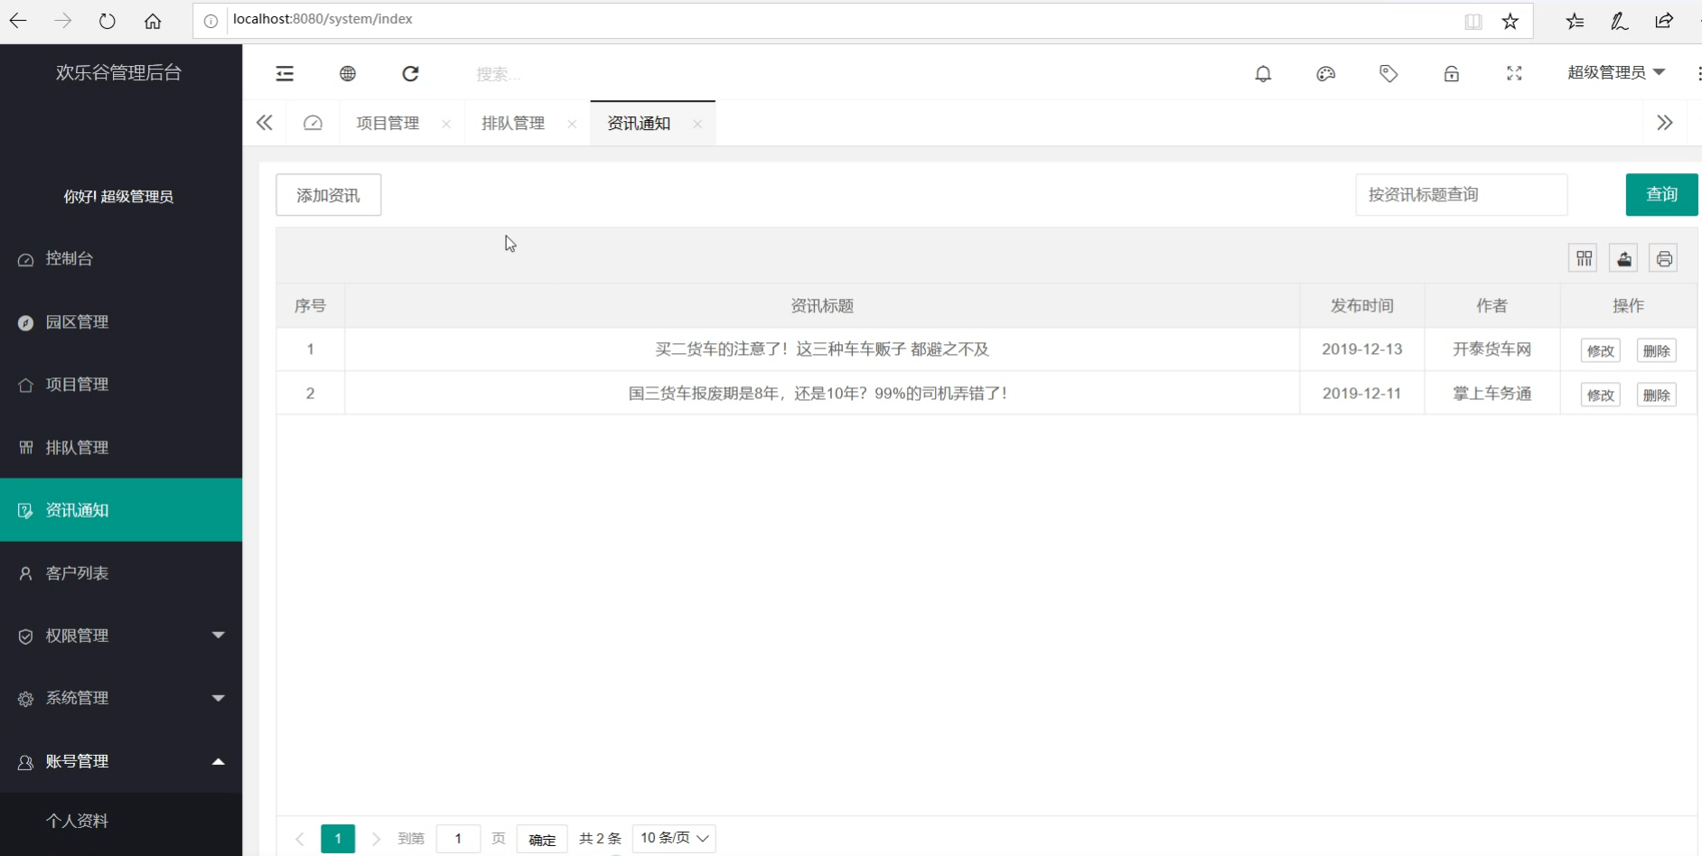This screenshot has width=1702, height=856.
Task: Select 资讯通知 in the sidebar
Action: pos(121,510)
